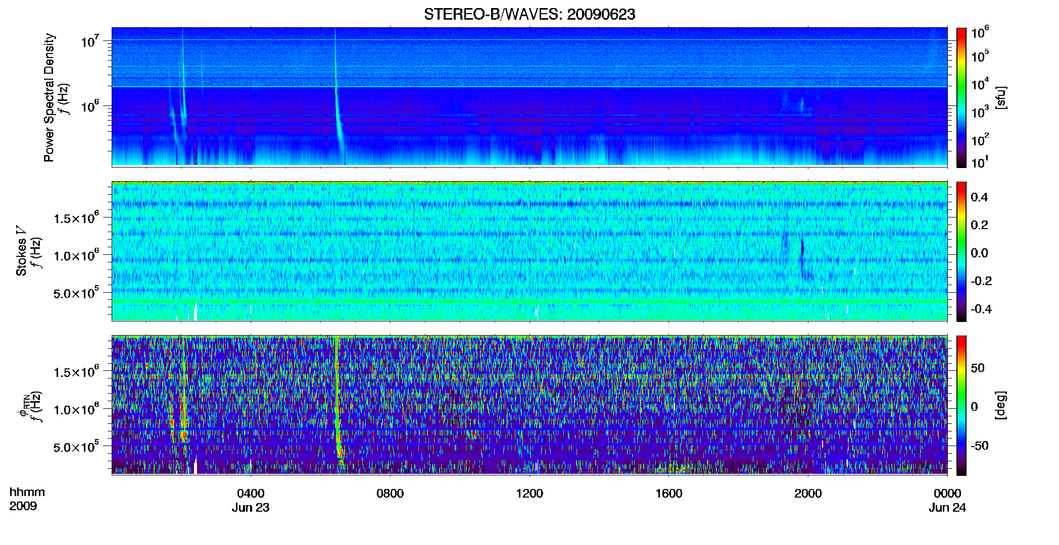Click the plot title STEREO-B/WAVES: 20090623
Viewport: 1059px width, 545px height.
coord(529,14)
